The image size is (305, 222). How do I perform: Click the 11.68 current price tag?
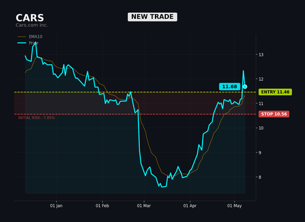point(229,87)
